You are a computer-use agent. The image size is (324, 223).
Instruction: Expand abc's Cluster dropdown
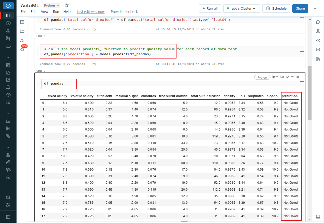[241, 8]
